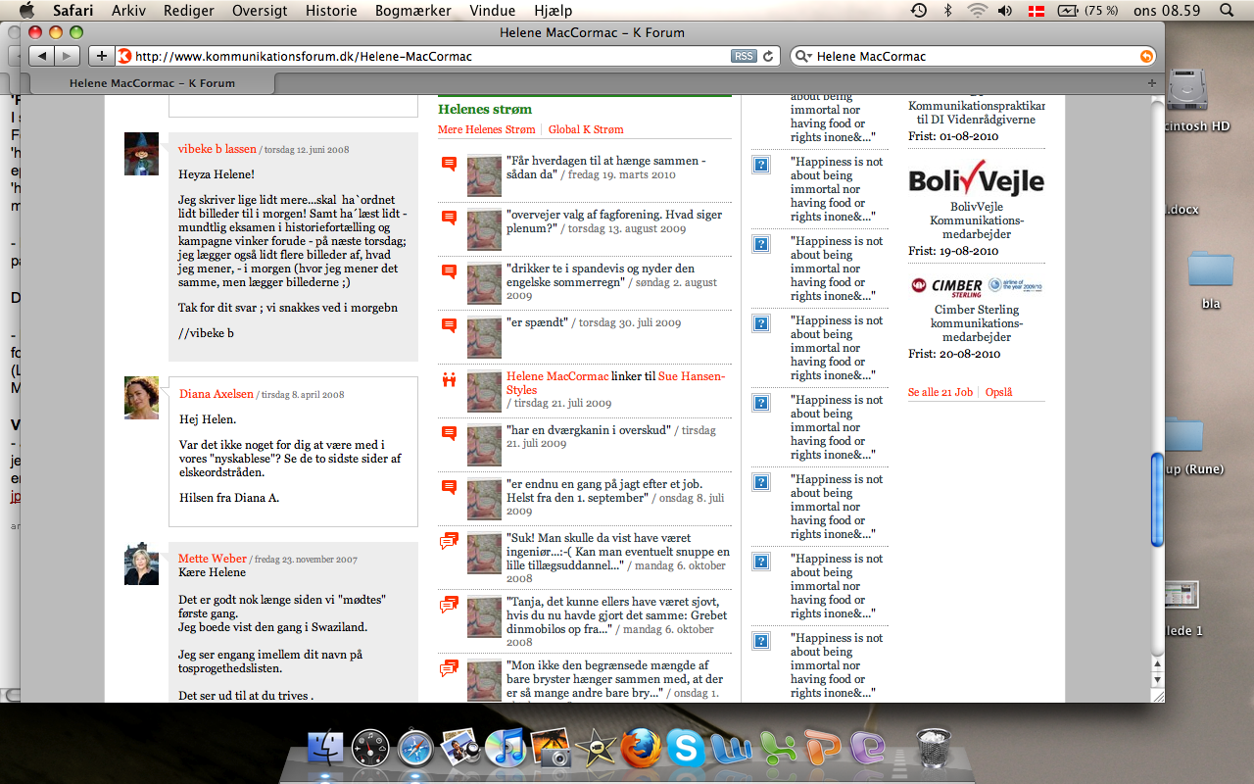This screenshot has height=784, width=1254.
Task: Open Skype from the Dock
Action: [686, 750]
